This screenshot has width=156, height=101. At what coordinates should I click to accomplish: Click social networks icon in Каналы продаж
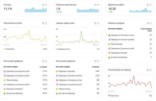coord(109,48)
